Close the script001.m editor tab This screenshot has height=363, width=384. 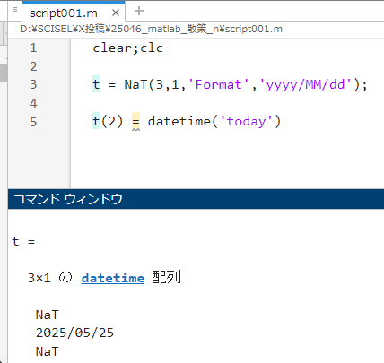pos(116,13)
